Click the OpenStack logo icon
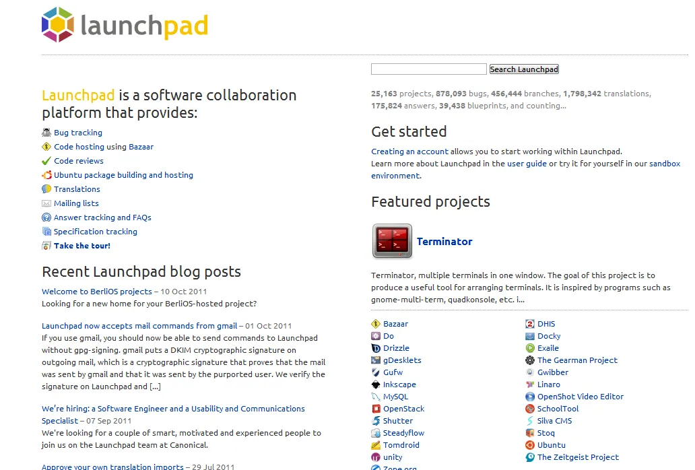 pos(376,408)
